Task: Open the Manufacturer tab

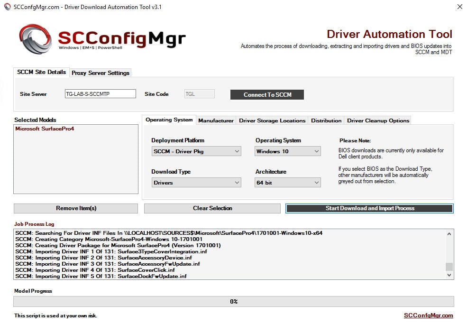Action: (216, 120)
